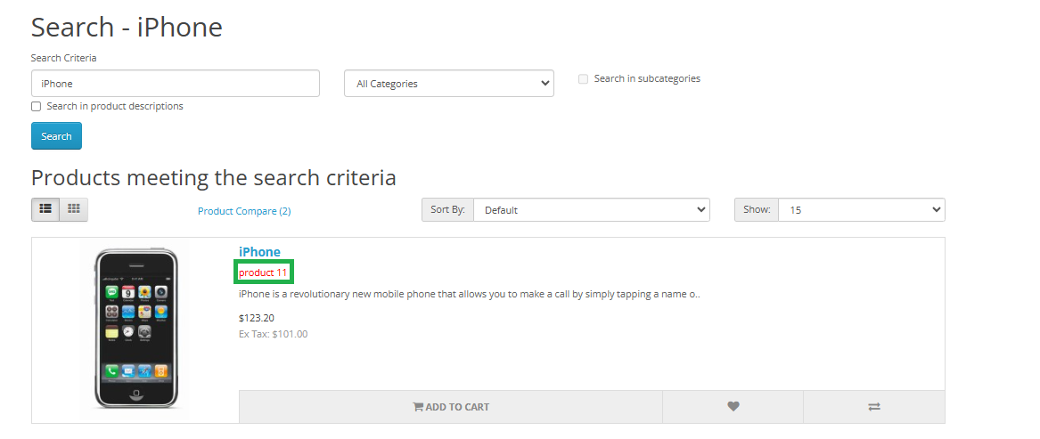Click the Search - iPhone page heading

click(127, 27)
